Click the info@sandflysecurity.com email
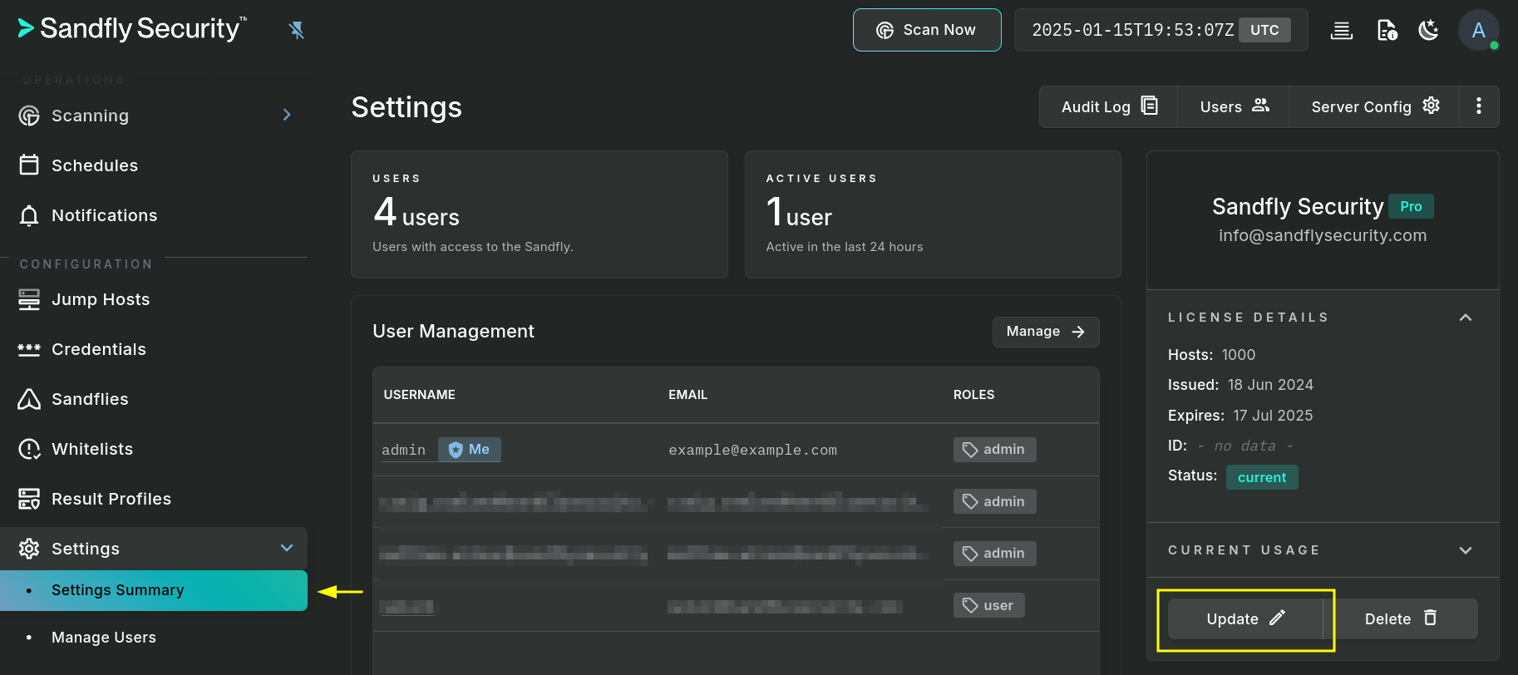 [x=1323, y=236]
